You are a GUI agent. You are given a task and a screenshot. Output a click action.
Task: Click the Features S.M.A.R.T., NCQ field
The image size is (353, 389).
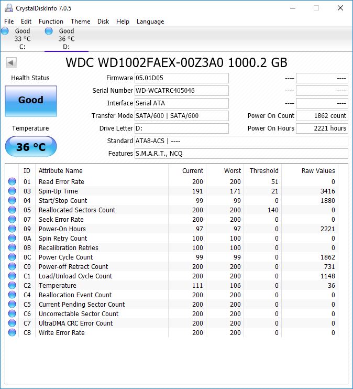point(241,154)
